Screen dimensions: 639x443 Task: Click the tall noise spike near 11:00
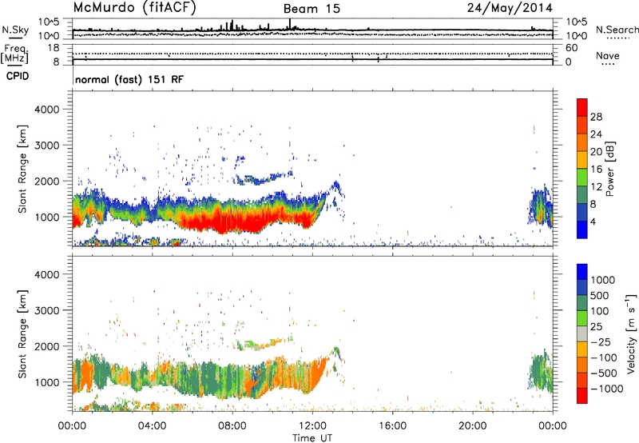(x=290, y=24)
